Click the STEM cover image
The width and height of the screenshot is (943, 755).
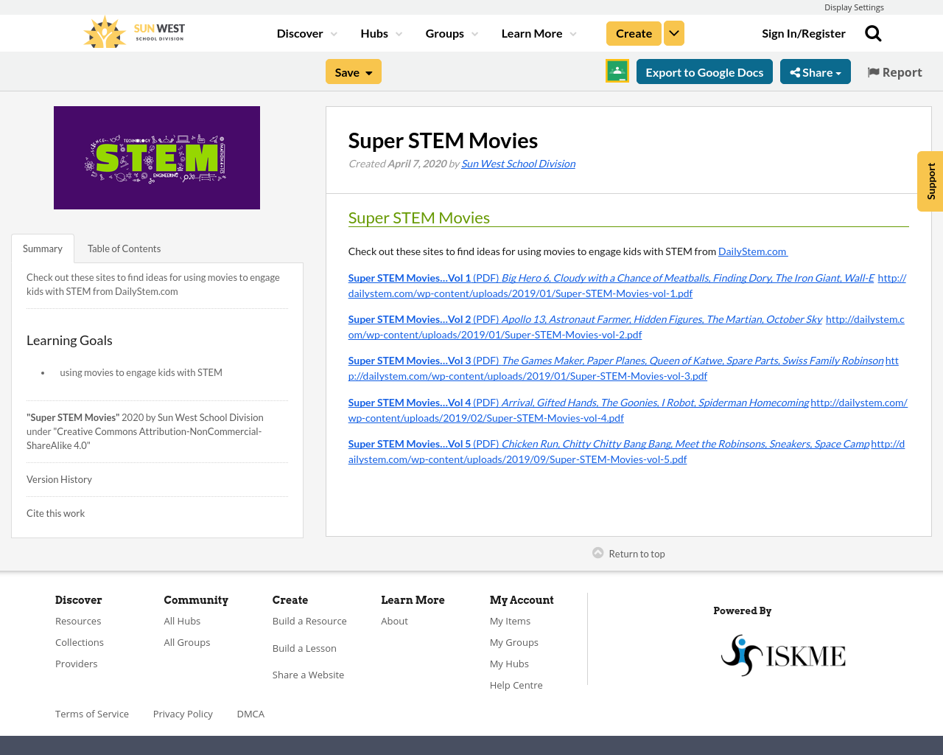click(x=156, y=158)
